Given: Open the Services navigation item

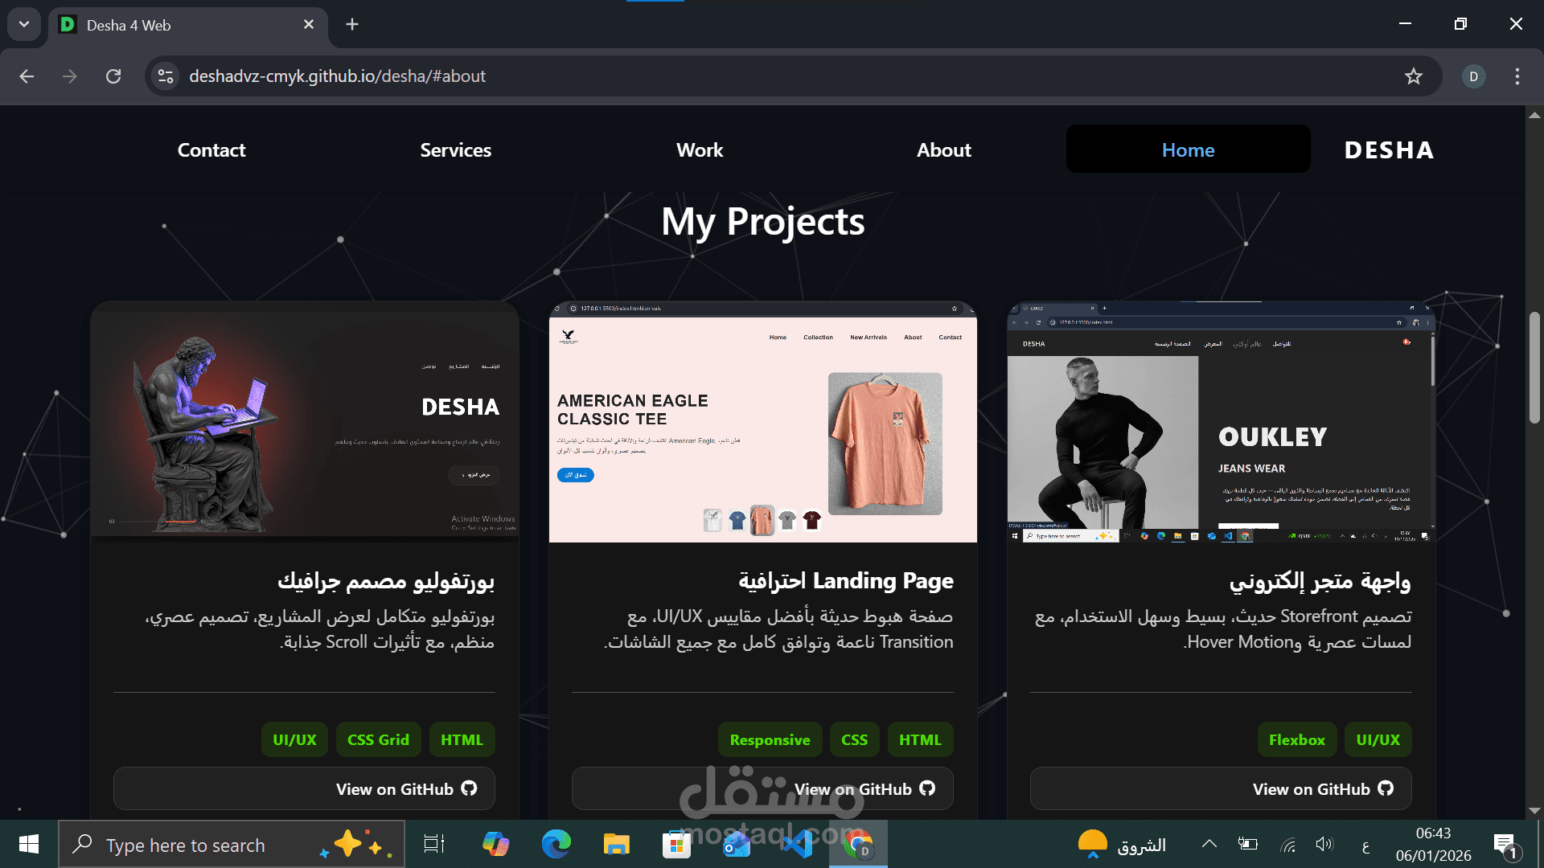Looking at the screenshot, I should [455, 150].
